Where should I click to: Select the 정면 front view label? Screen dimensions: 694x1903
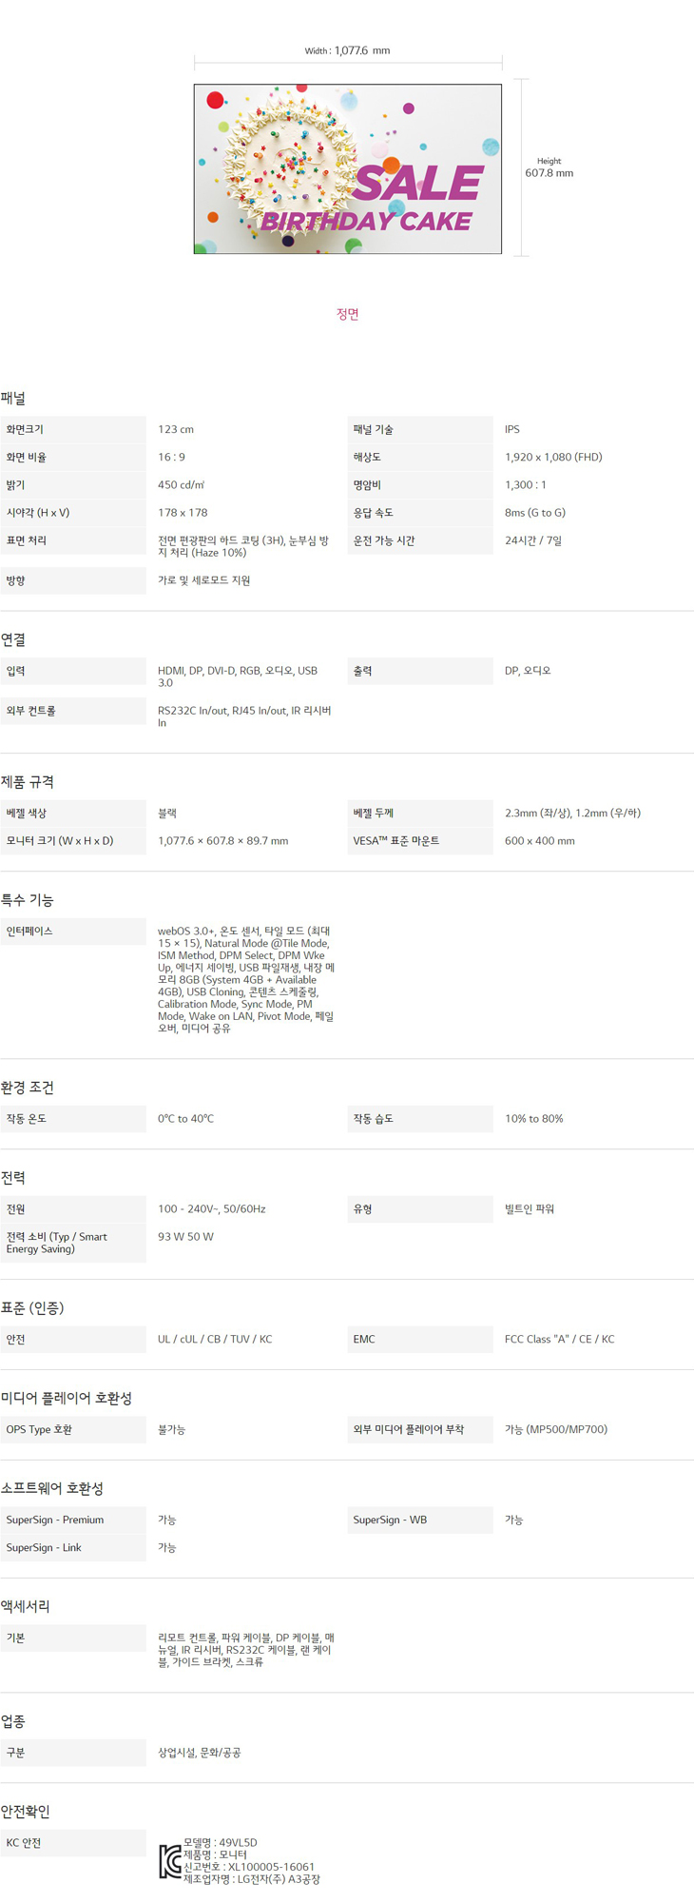pos(347,314)
